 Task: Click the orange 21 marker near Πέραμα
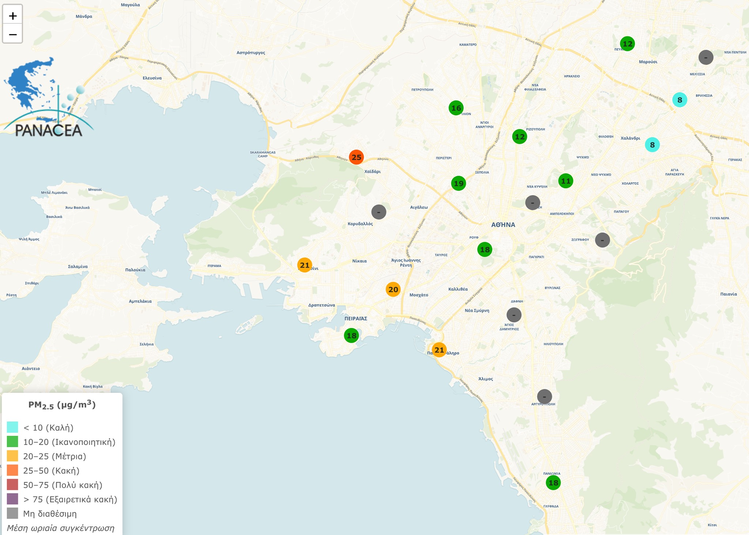(x=304, y=265)
